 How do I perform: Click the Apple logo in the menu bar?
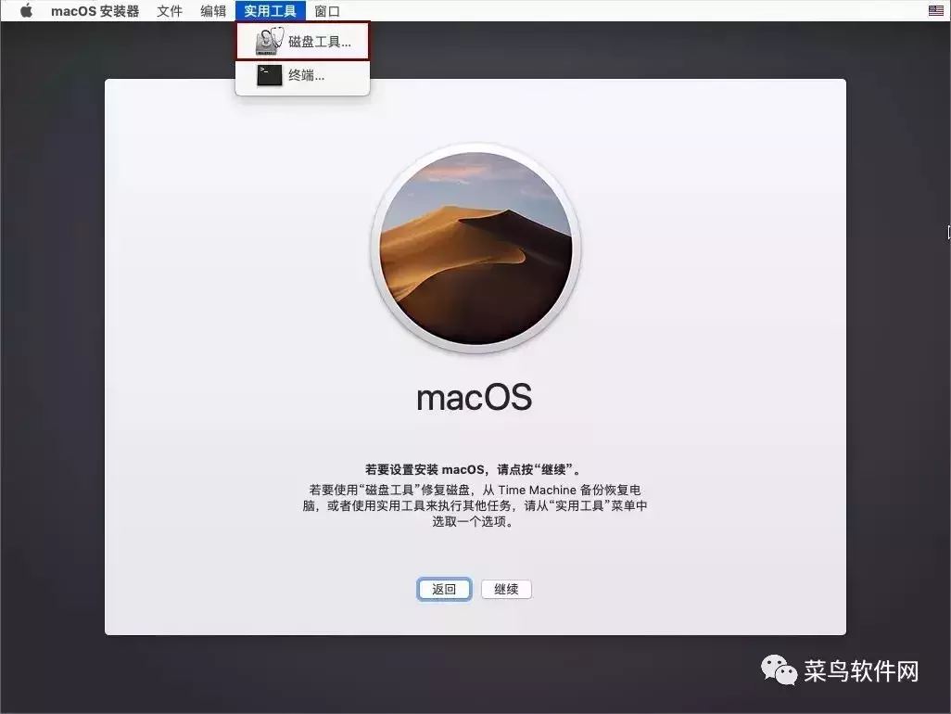(25, 10)
